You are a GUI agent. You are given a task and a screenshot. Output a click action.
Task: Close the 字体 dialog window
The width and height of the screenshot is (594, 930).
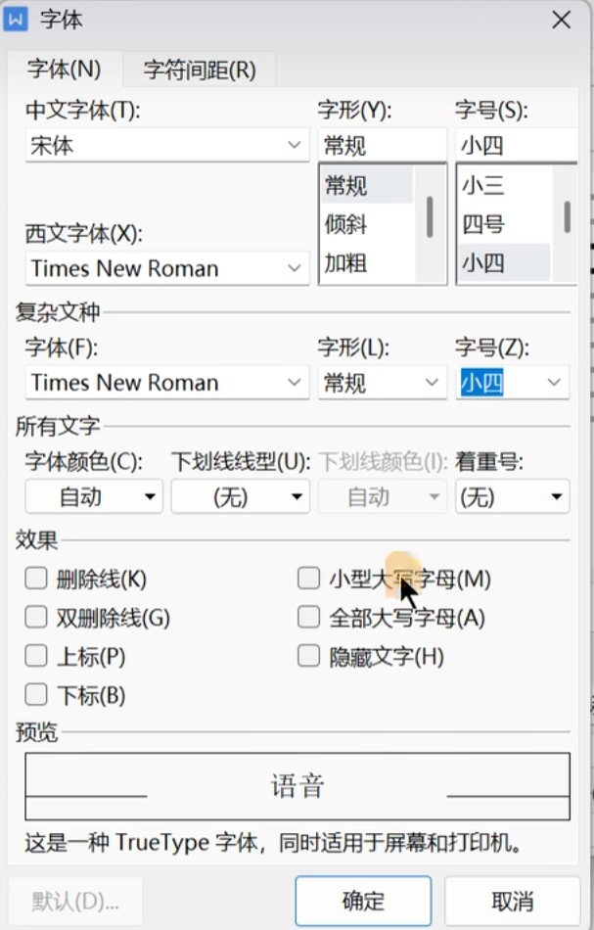561,20
